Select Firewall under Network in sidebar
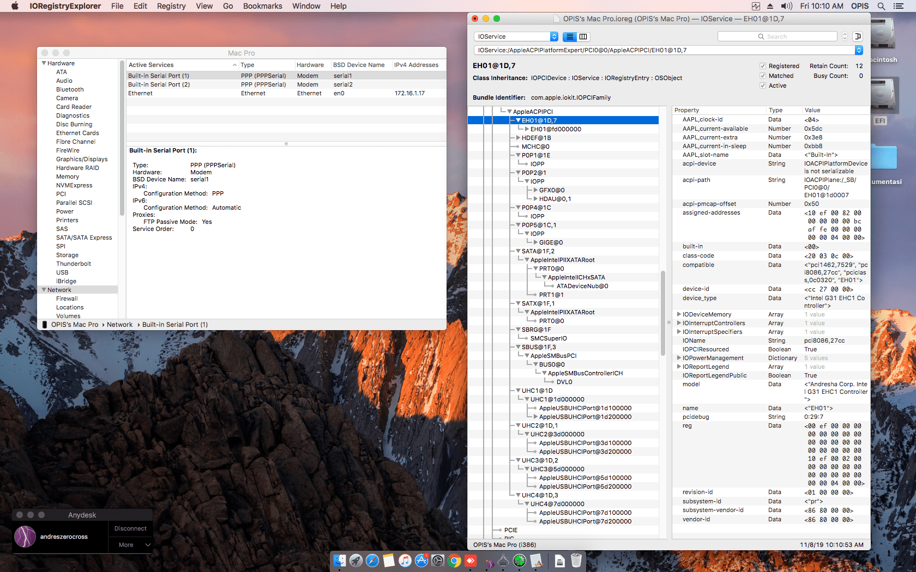 (x=67, y=299)
